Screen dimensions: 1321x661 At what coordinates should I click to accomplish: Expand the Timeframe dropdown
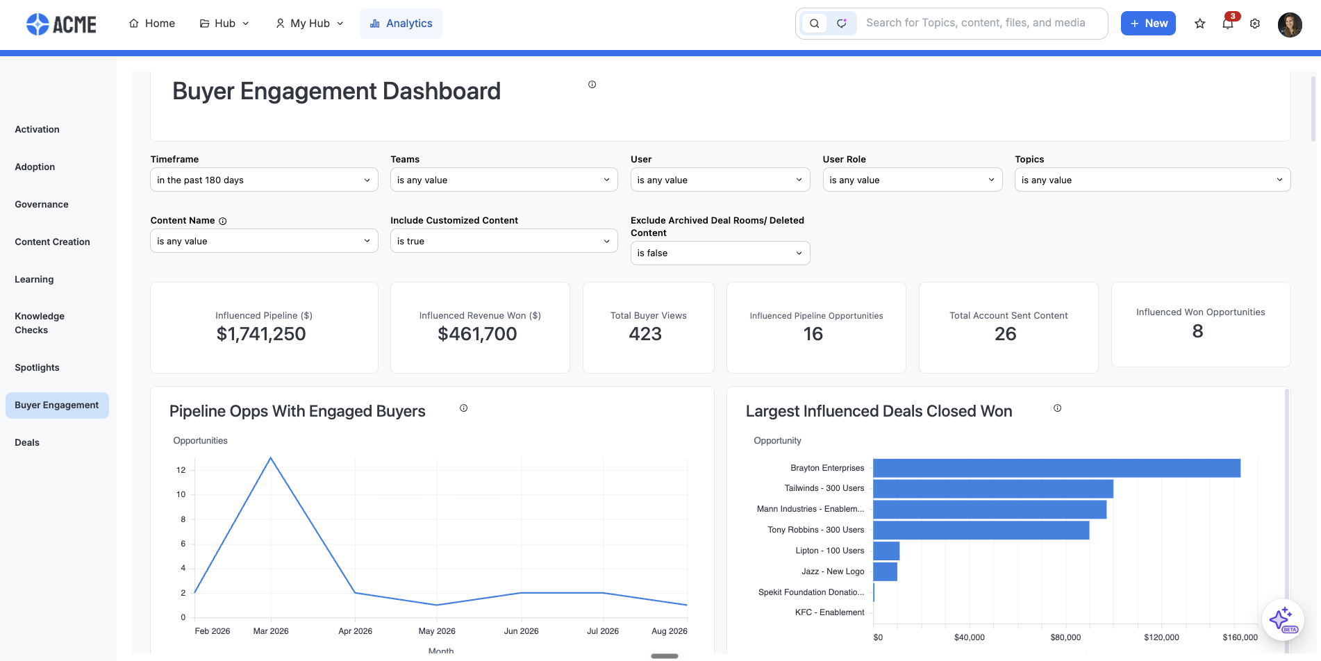(x=264, y=180)
